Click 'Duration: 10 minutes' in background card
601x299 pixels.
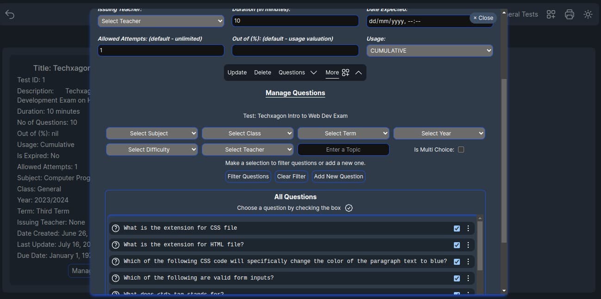click(48, 111)
